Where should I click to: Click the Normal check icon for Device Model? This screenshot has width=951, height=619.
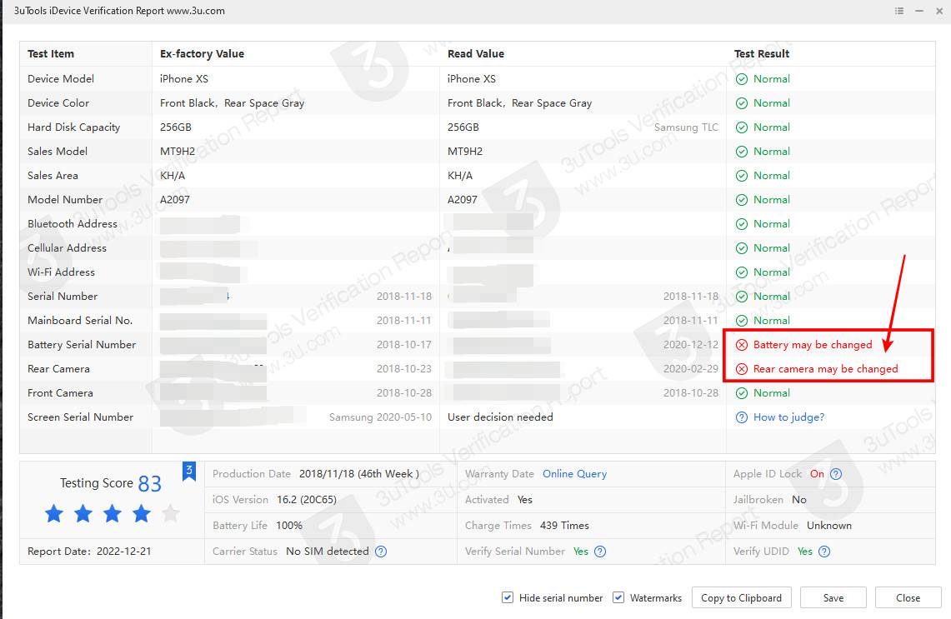[741, 79]
